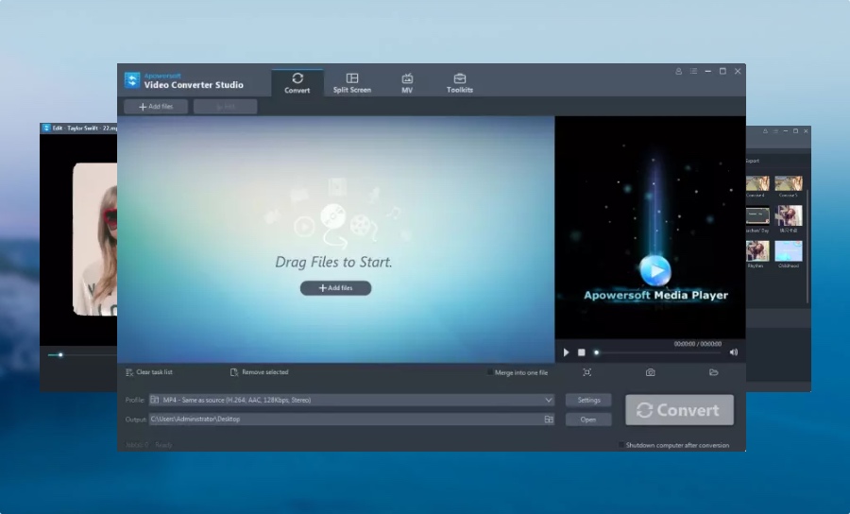Click the Add files toolbar button

(x=156, y=107)
